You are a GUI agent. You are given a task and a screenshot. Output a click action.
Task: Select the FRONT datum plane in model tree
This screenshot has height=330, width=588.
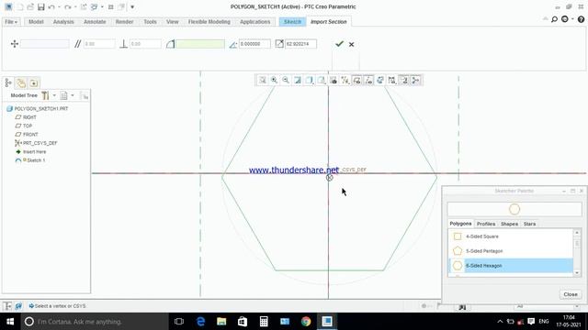pos(27,135)
